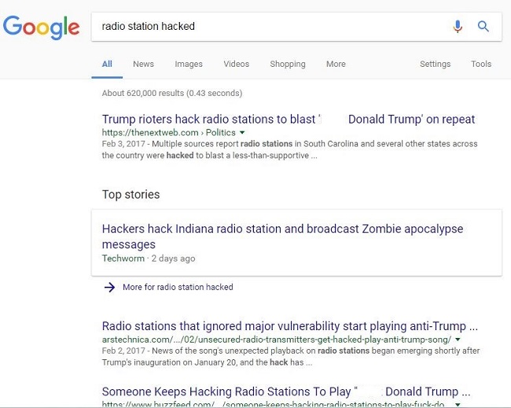The height and width of the screenshot is (408, 511).
Task: Open the Trump rioters hack radio stations result
Action: point(289,119)
